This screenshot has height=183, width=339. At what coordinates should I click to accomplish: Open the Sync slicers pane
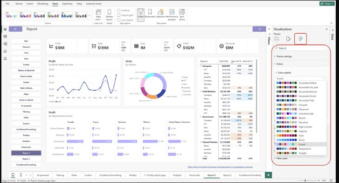182,15
